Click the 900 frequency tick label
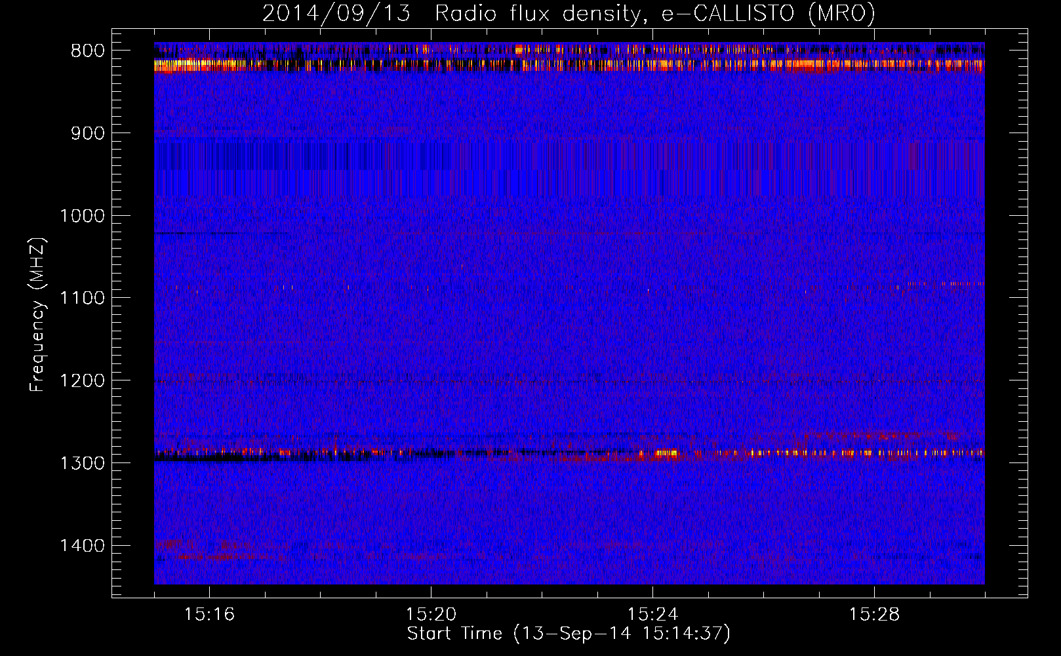 (x=88, y=133)
